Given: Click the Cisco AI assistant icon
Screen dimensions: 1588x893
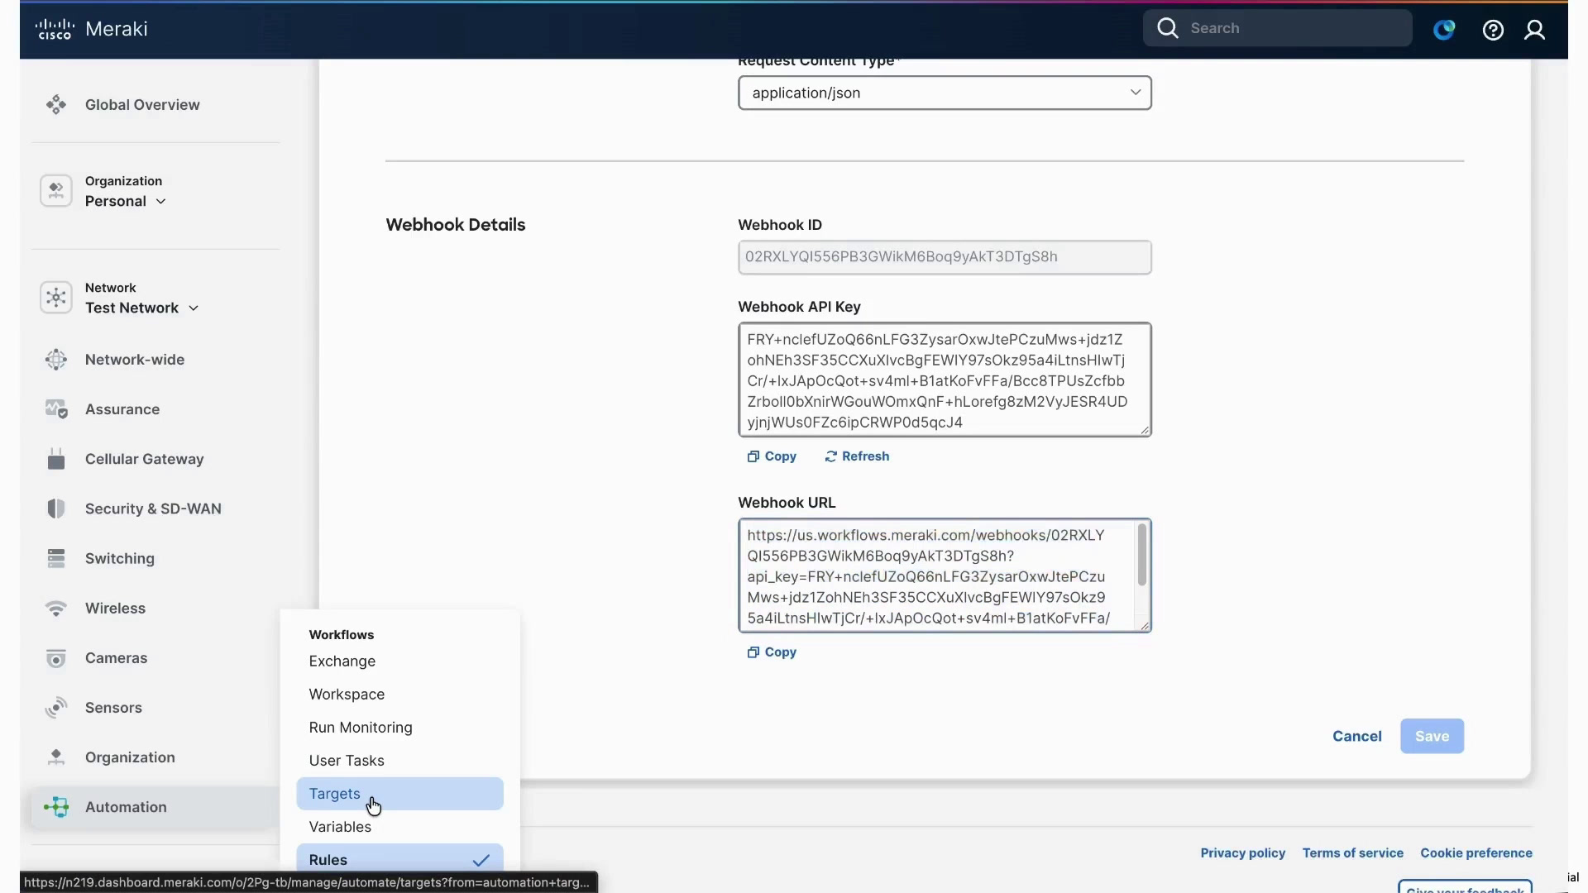Looking at the screenshot, I should tap(1444, 30).
